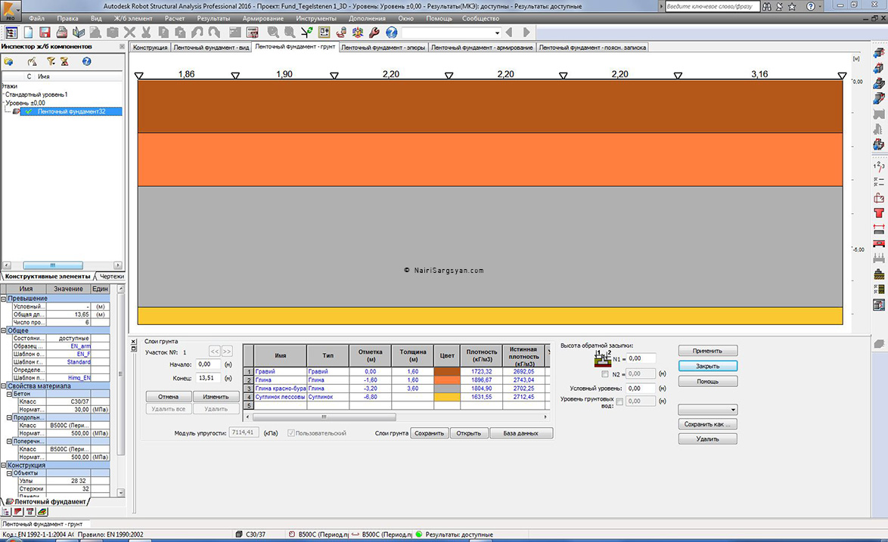Select Ленточный фундамент32 in tree
Image resolution: width=888 pixels, height=542 pixels.
tap(71, 111)
